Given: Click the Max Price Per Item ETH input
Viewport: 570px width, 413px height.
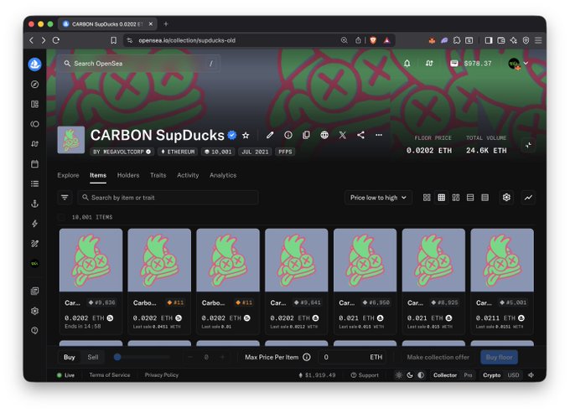Looking at the screenshot, I should click(x=351, y=357).
